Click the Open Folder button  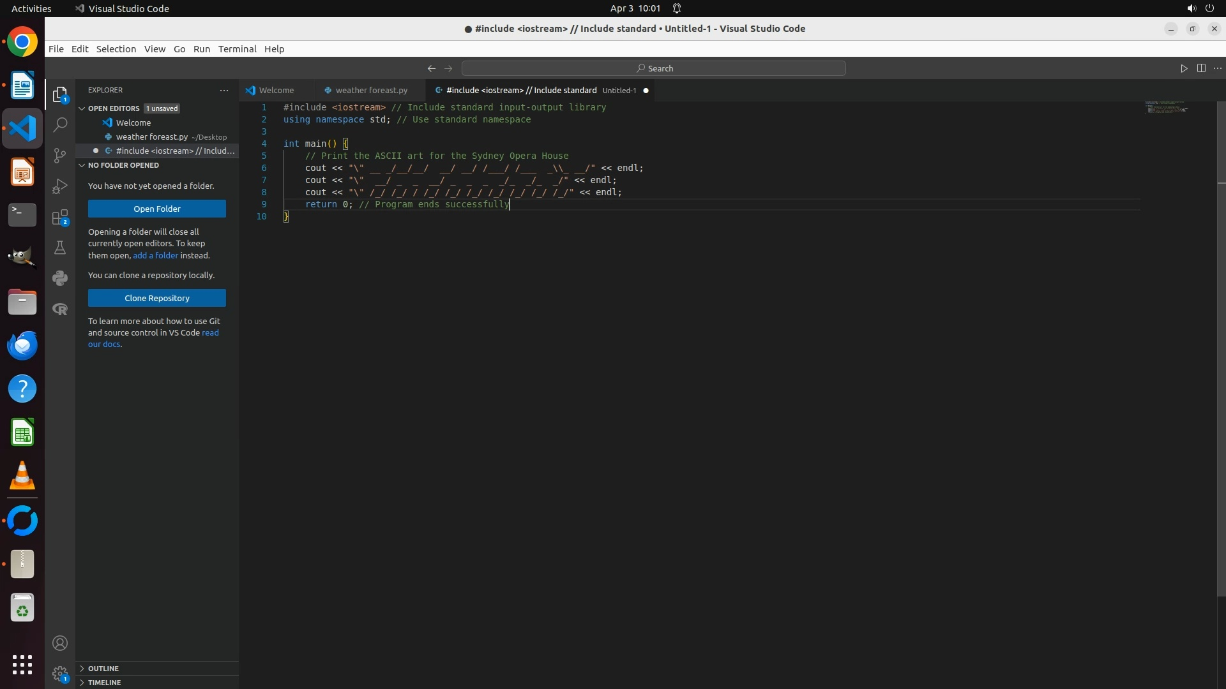point(156,209)
